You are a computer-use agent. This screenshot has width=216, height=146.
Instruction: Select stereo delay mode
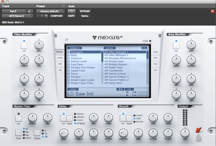click(79, 117)
